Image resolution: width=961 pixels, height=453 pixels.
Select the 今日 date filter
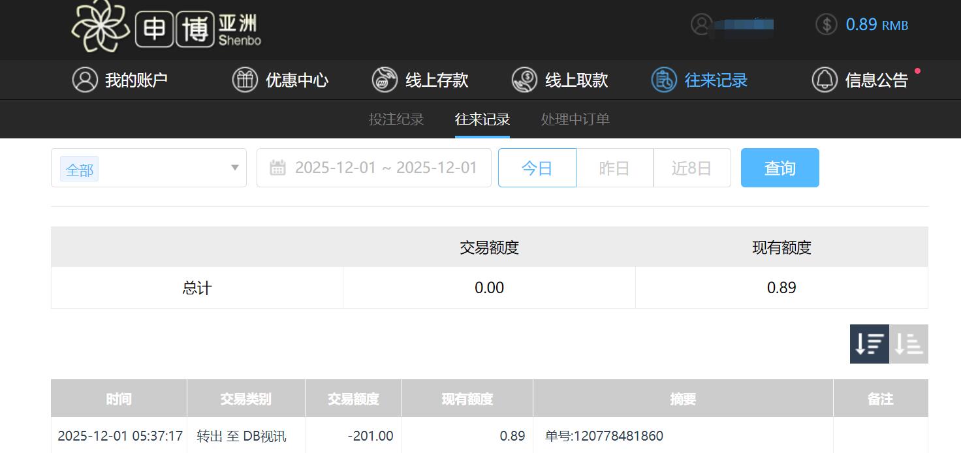[537, 167]
